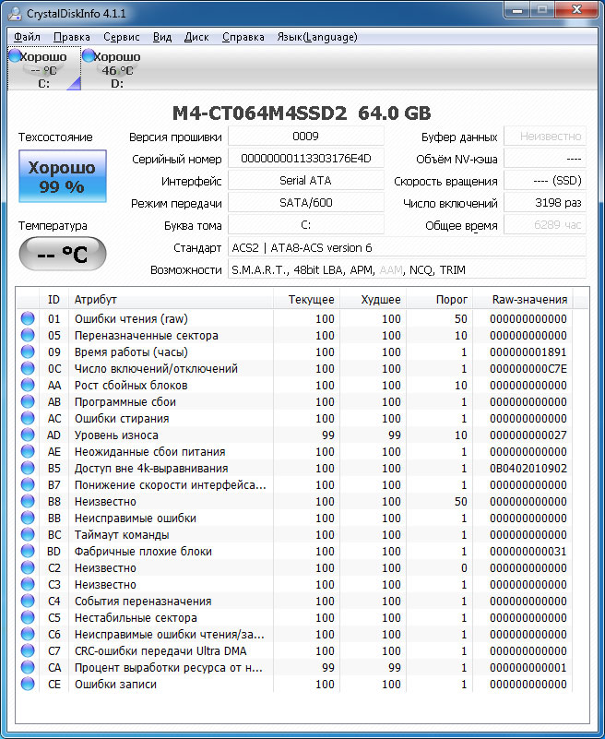Click status orb of attribute C3 row
605x739 pixels.
(28, 584)
